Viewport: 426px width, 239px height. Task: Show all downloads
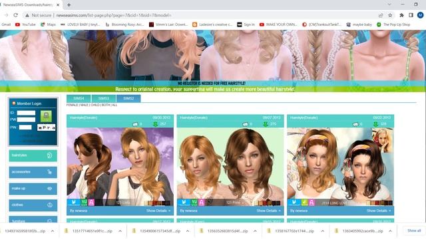(414, 230)
